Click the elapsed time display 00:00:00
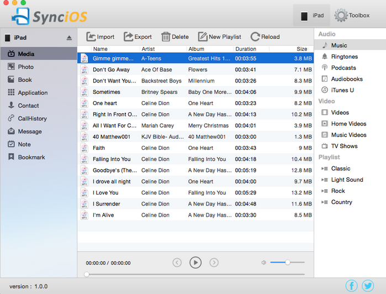 click(x=96, y=263)
